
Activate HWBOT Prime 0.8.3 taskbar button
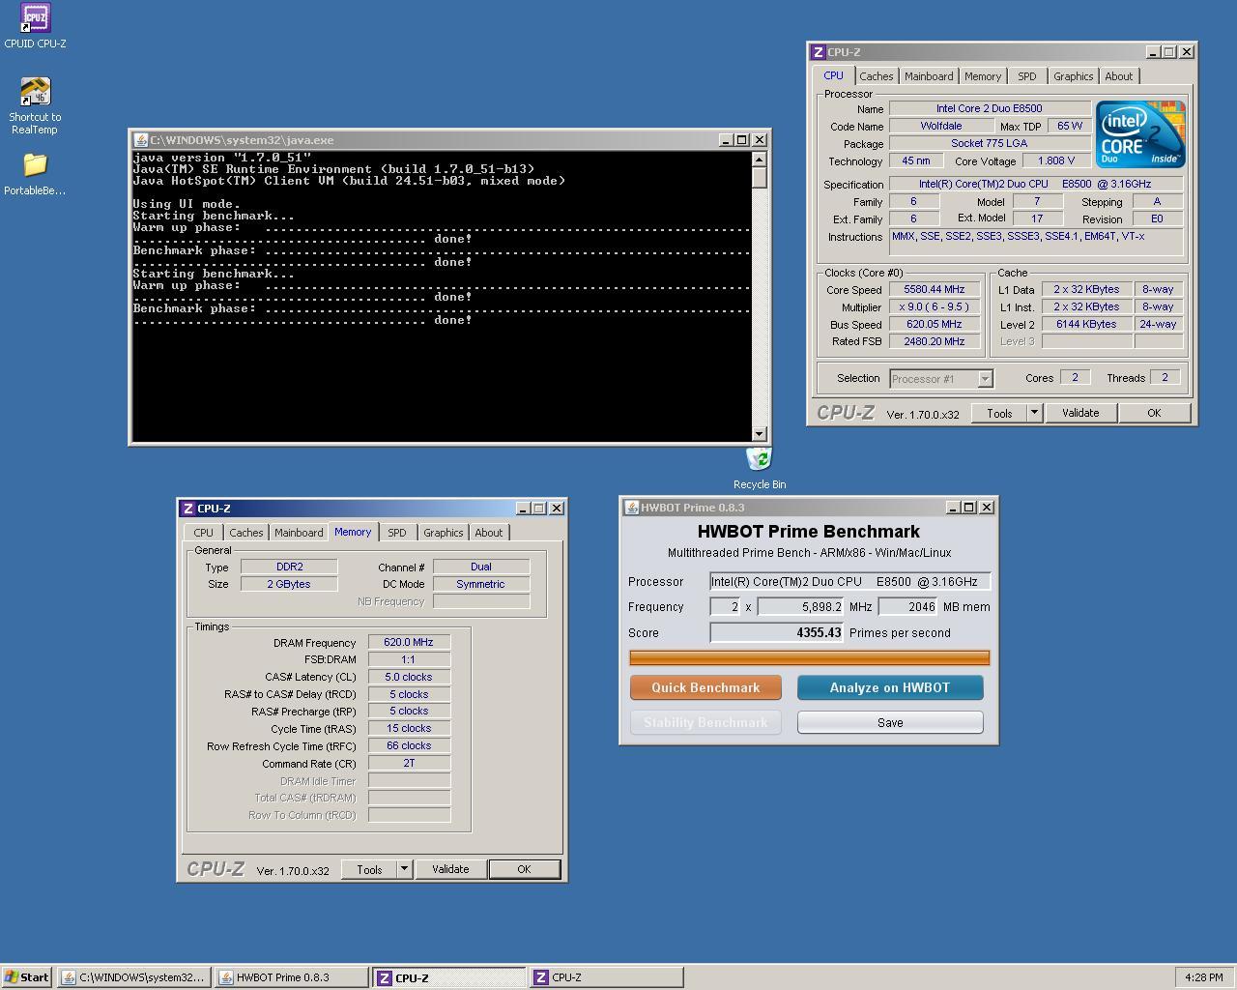291,977
